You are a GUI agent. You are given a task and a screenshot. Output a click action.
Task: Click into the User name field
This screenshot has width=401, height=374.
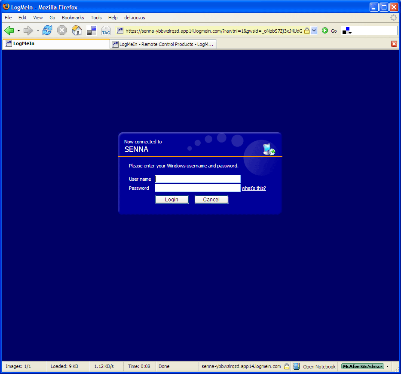pos(198,179)
